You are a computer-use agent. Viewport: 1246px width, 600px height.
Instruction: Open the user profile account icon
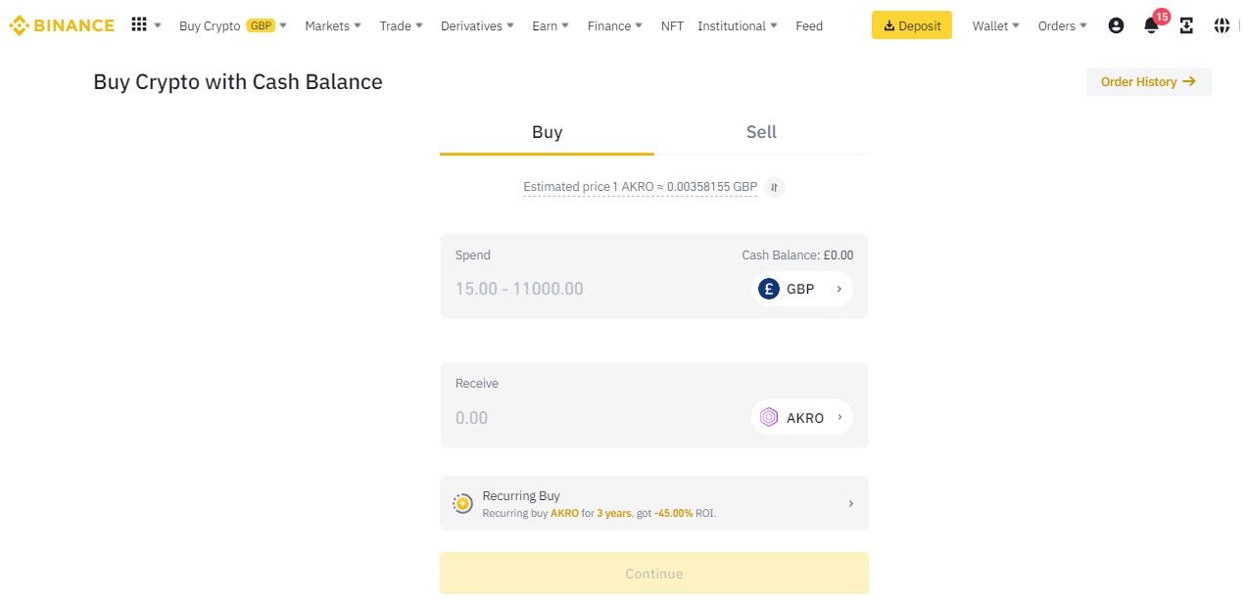coord(1116,26)
